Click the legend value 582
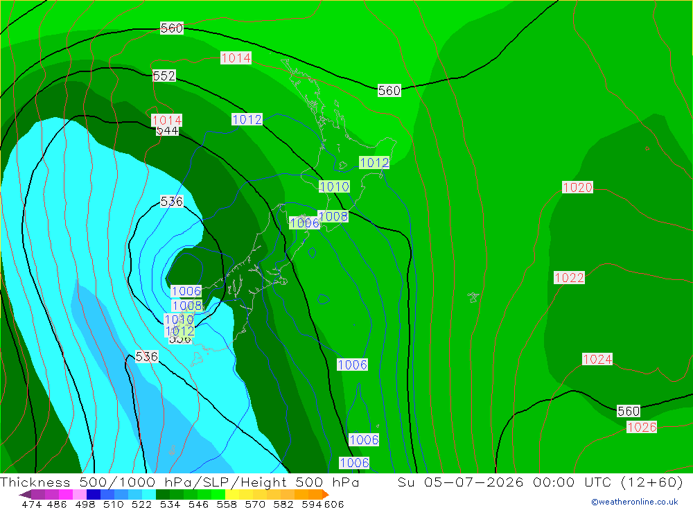Viewport: 693px width, 508px height. click(x=283, y=505)
